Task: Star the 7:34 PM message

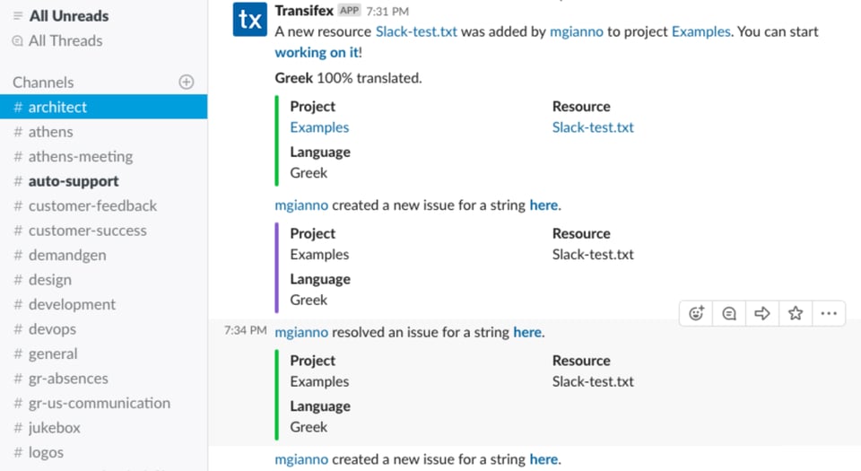Action: [x=796, y=313]
